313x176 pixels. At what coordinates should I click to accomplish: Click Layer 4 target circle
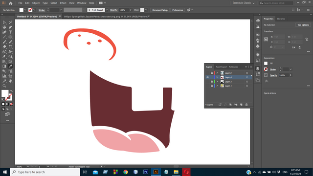pos(247,77)
